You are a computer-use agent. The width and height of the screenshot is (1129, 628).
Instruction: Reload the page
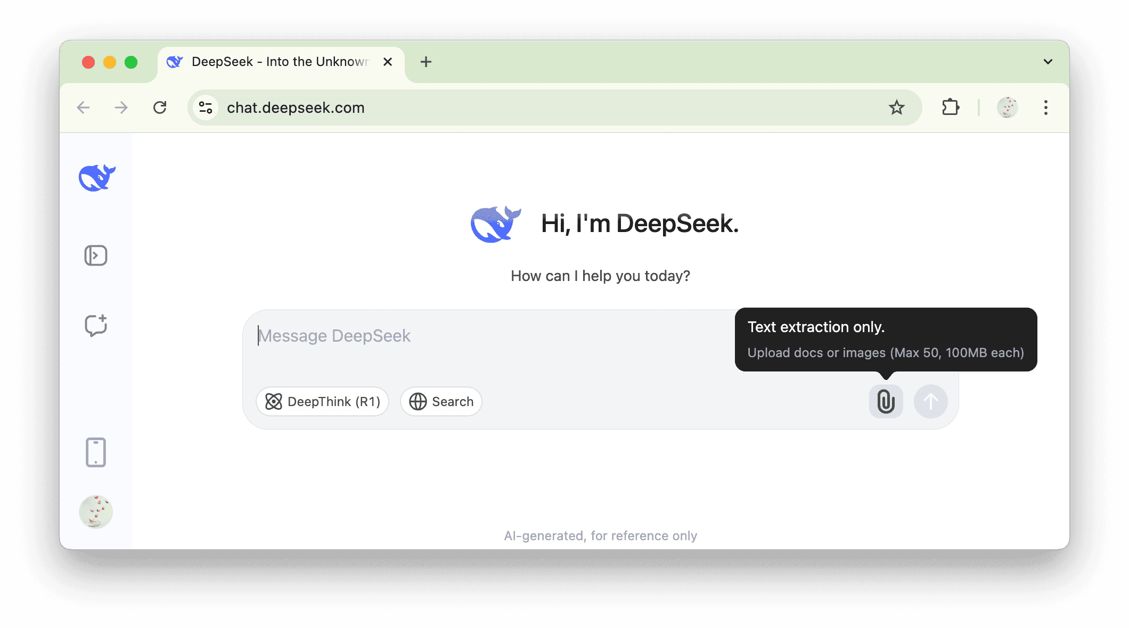point(160,108)
